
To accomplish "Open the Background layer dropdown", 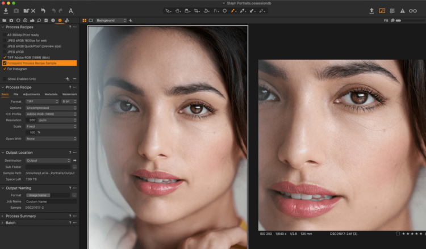I will [111, 20].
